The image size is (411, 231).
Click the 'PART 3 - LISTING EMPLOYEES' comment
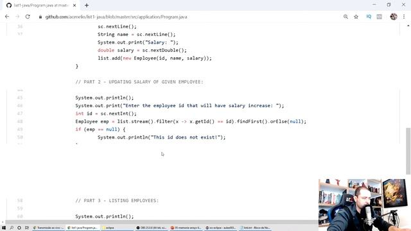point(117,201)
